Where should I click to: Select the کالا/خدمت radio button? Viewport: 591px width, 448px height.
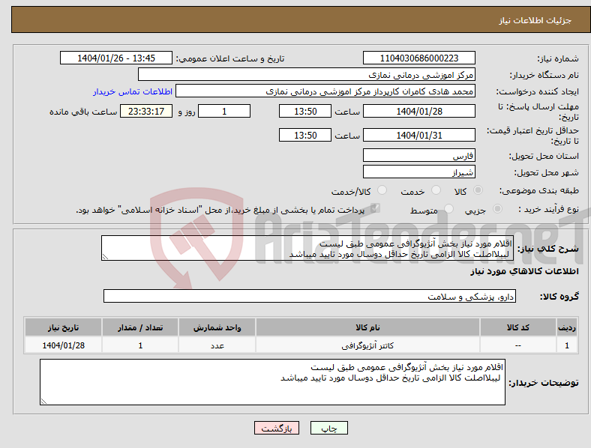click(382, 190)
